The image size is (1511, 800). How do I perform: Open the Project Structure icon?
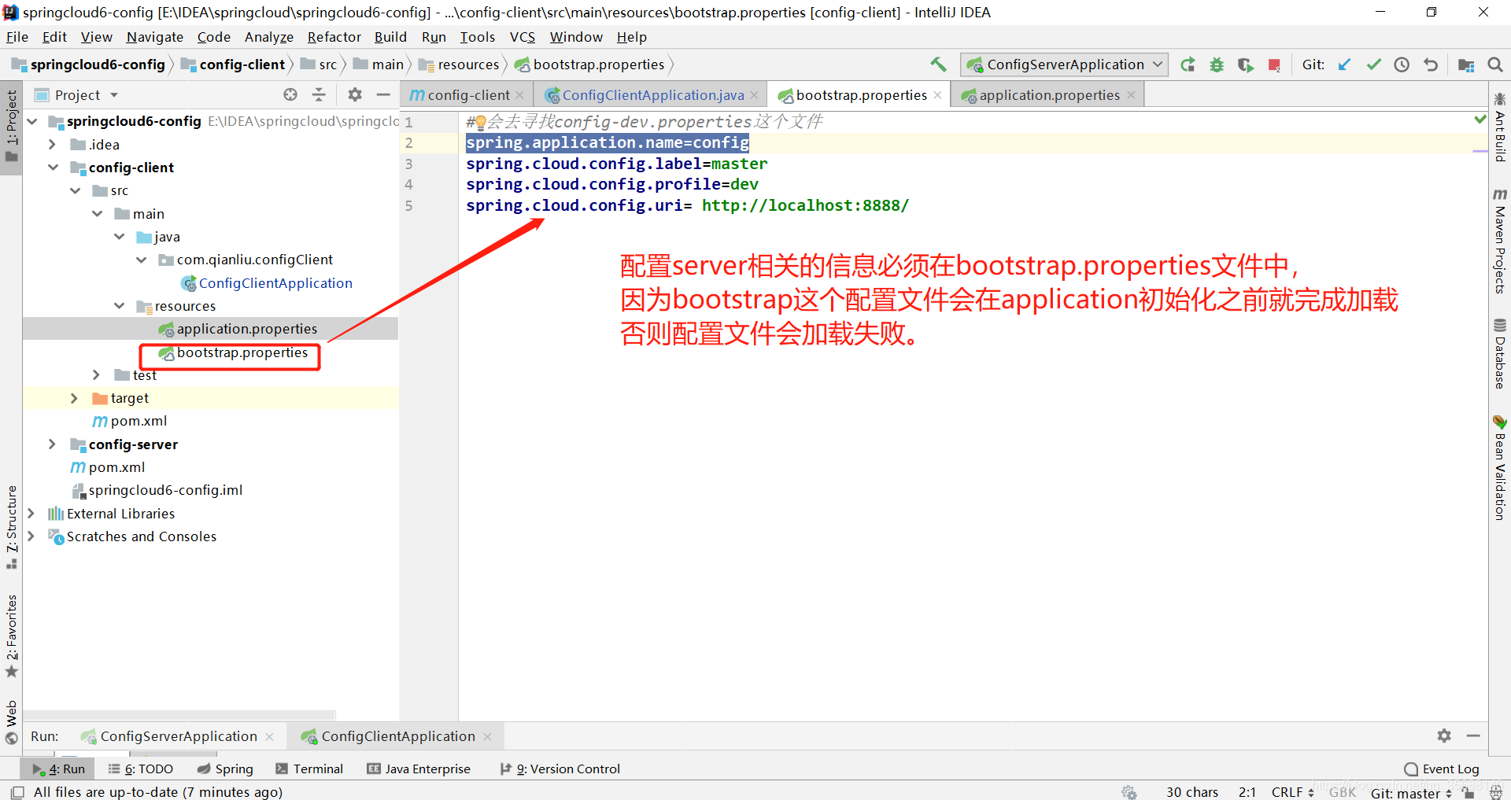coord(1466,65)
